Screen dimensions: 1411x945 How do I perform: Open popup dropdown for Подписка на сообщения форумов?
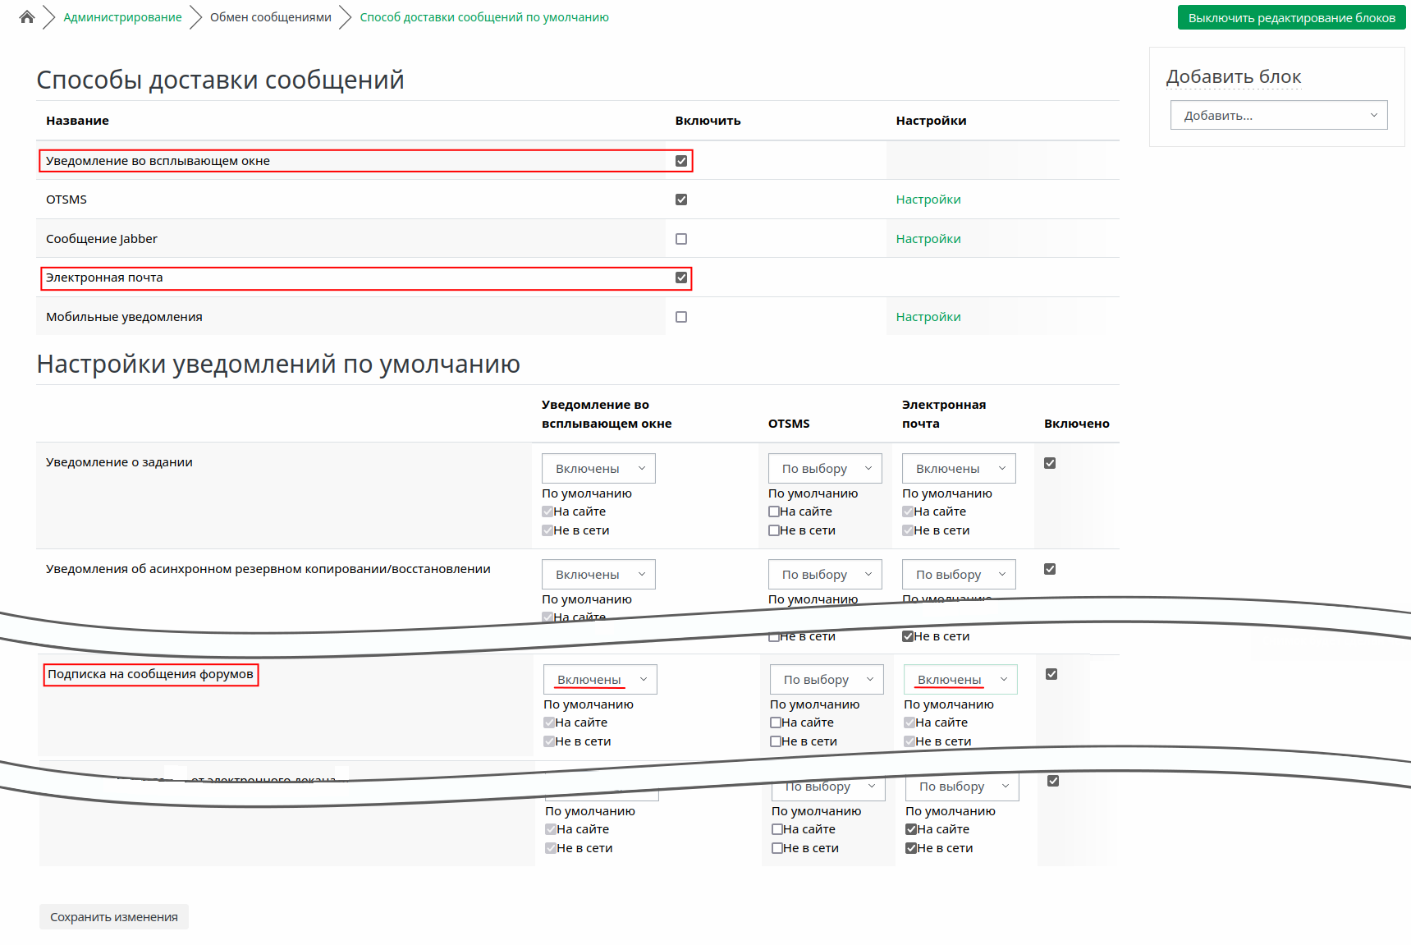[x=600, y=679]
